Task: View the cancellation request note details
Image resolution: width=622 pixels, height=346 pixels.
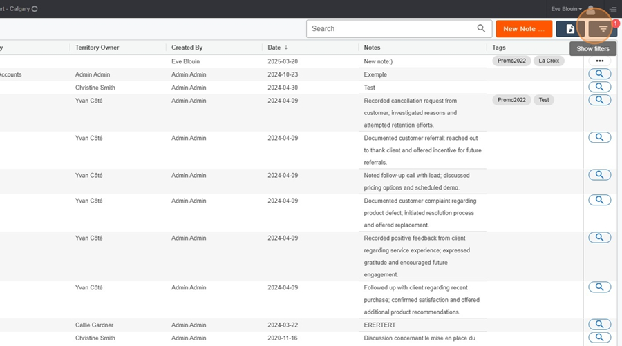Action: (599, 100)
